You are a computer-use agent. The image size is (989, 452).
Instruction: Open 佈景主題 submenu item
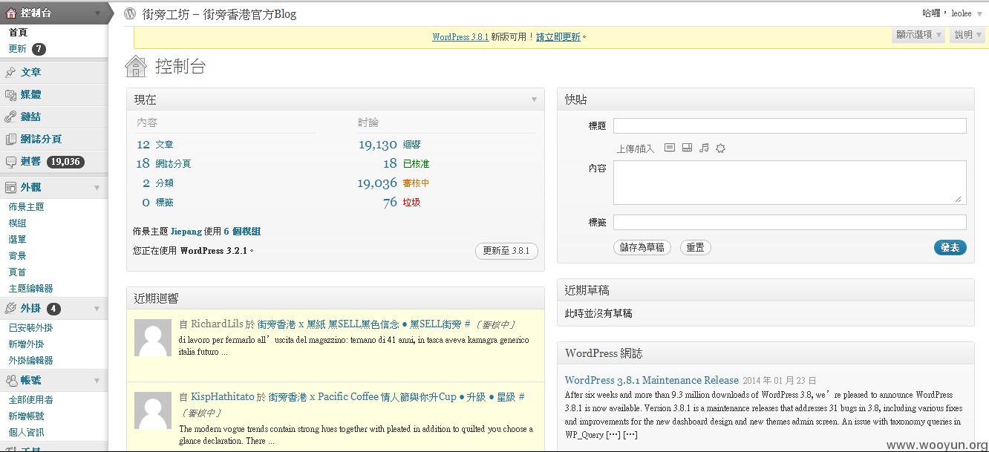(x=26, y=207)
